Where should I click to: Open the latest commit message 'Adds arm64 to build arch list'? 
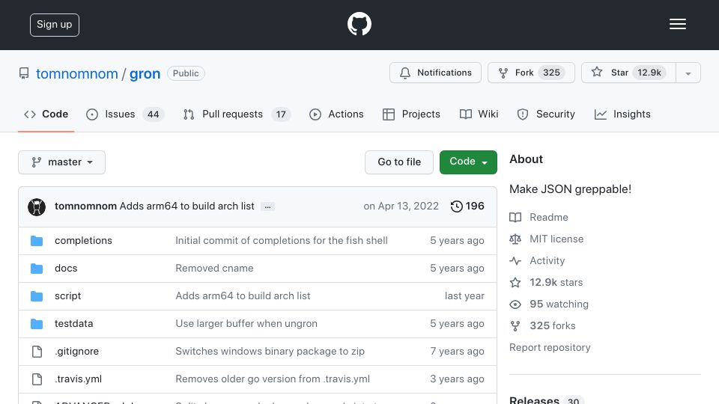(x=186, y=206)
